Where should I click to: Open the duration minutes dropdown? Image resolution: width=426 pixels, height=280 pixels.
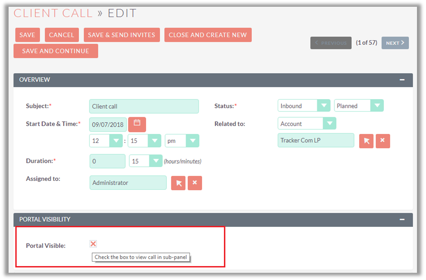pyautogui.click(x=146, y=161)
